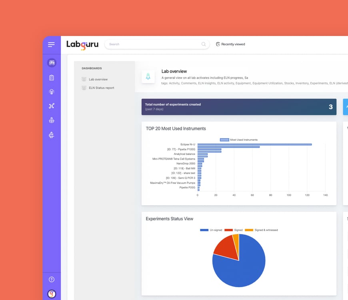Open the help question-mark icon
Screen dimensions: 348x300
[51, 279]
